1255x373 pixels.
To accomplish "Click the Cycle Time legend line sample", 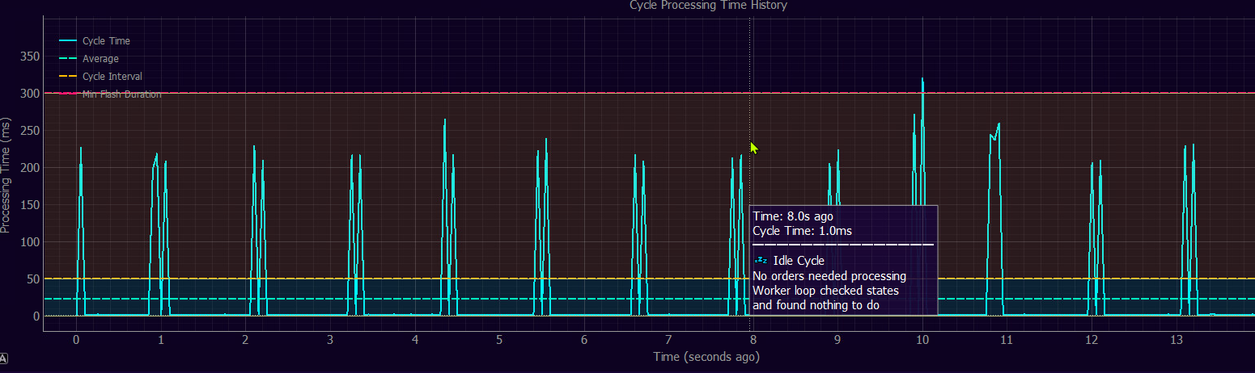I will (x=68, y=41).
